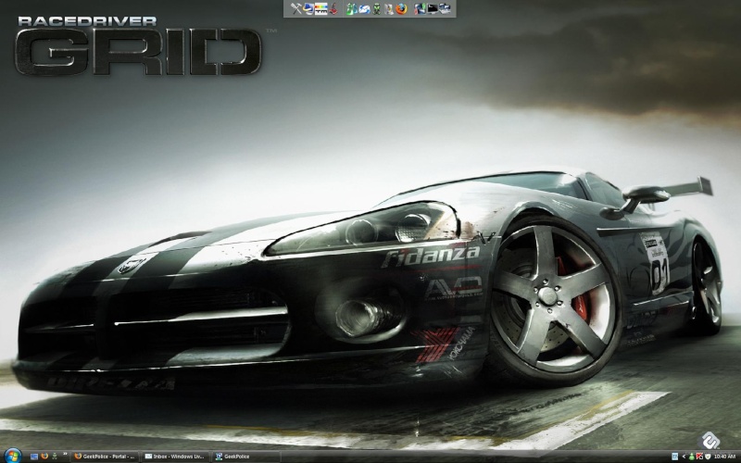
Task: Open the red Kaspersky tray icon
Action: tap(700, 457)
